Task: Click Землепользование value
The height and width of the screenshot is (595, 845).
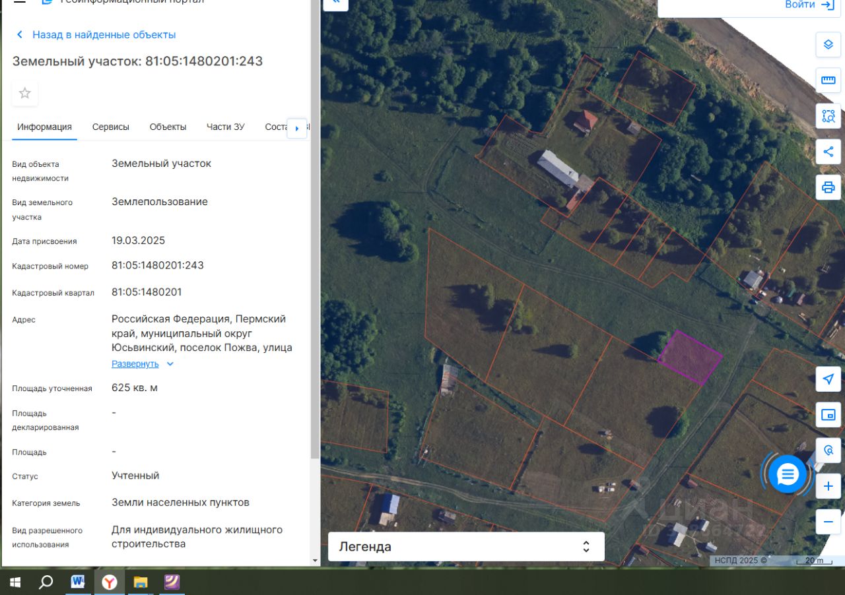Action: click(x=160, y=202)
